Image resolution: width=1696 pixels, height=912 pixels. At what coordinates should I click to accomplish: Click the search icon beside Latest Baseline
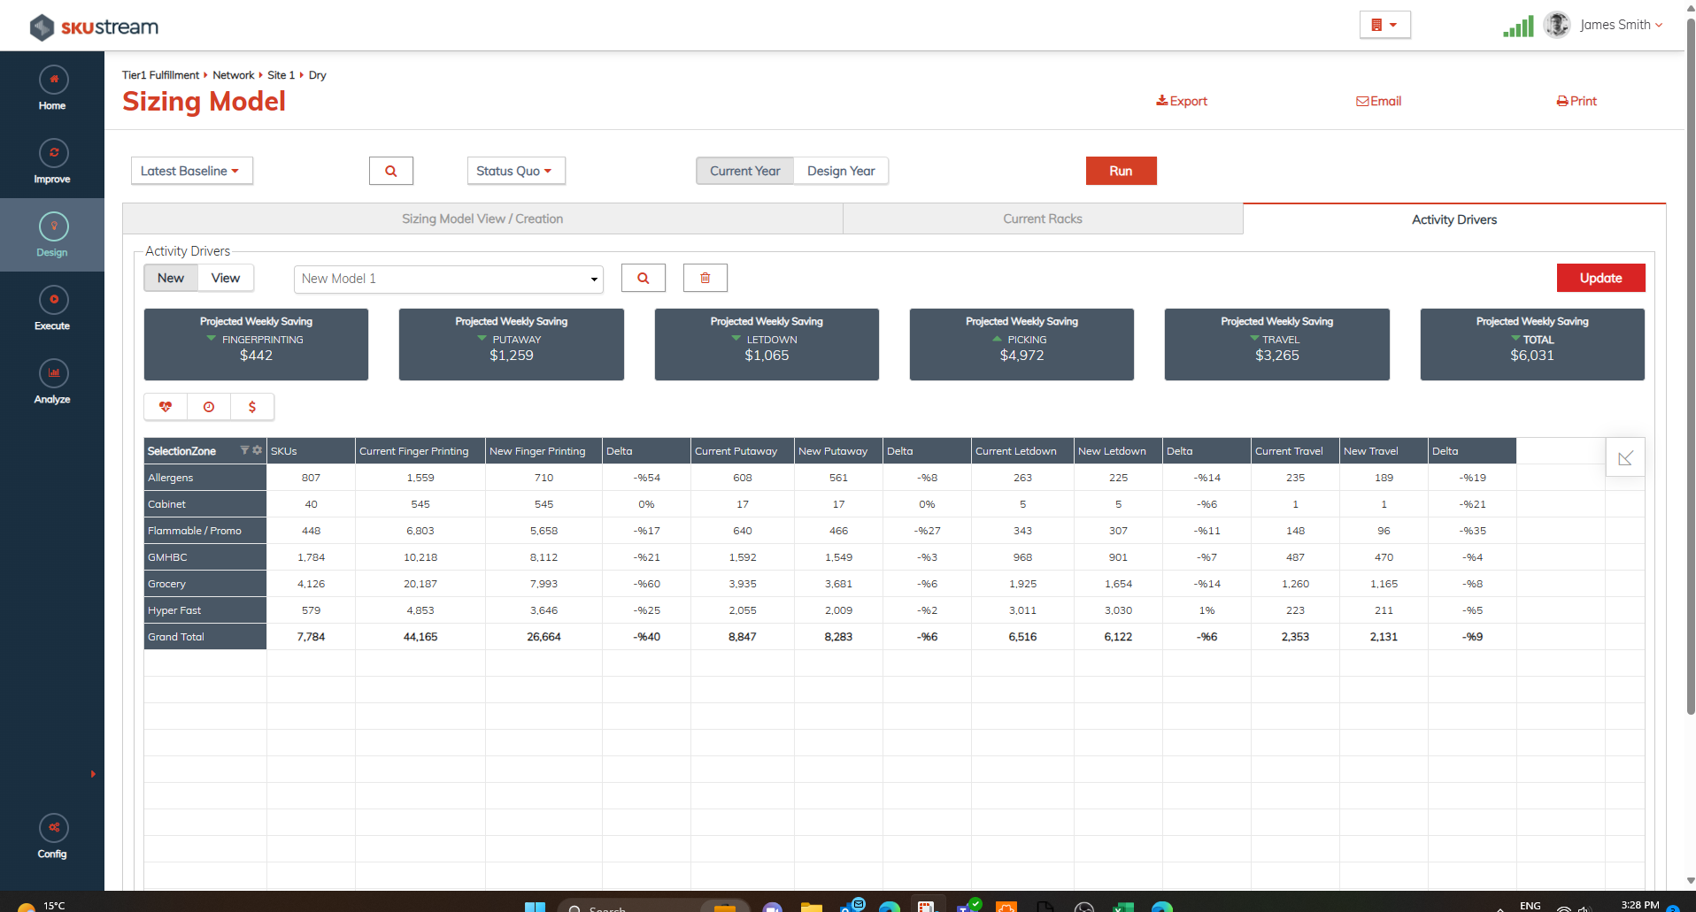[391, 171]
